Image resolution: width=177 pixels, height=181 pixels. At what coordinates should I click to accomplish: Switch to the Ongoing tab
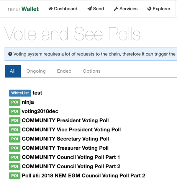tap(36, 71)
